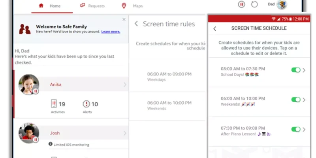
Task: Click the pause icon in top bar
Action: (x=242, y=5)
